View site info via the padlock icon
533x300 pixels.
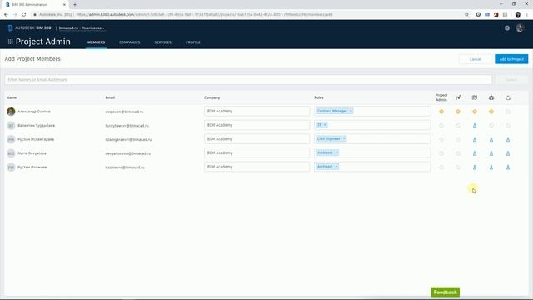35,15
